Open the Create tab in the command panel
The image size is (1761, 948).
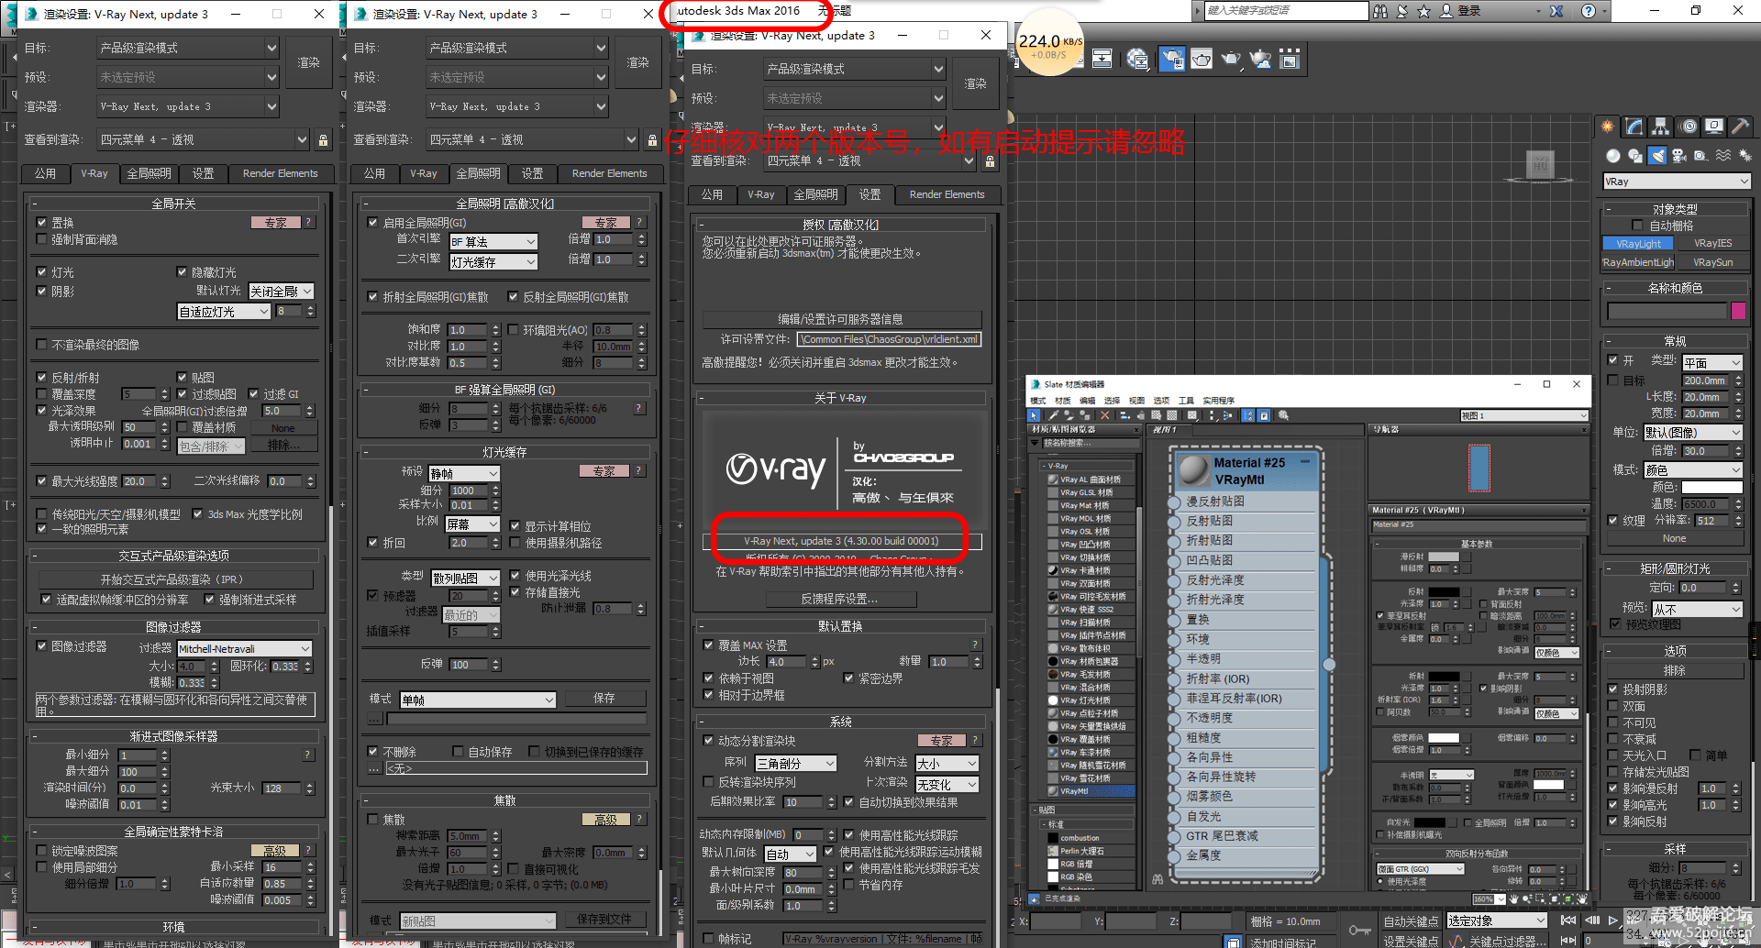[1607, 127]
